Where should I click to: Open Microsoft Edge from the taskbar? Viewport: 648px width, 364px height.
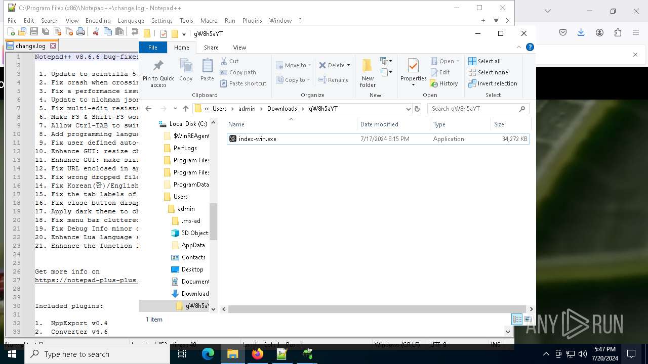coord(208,354)
